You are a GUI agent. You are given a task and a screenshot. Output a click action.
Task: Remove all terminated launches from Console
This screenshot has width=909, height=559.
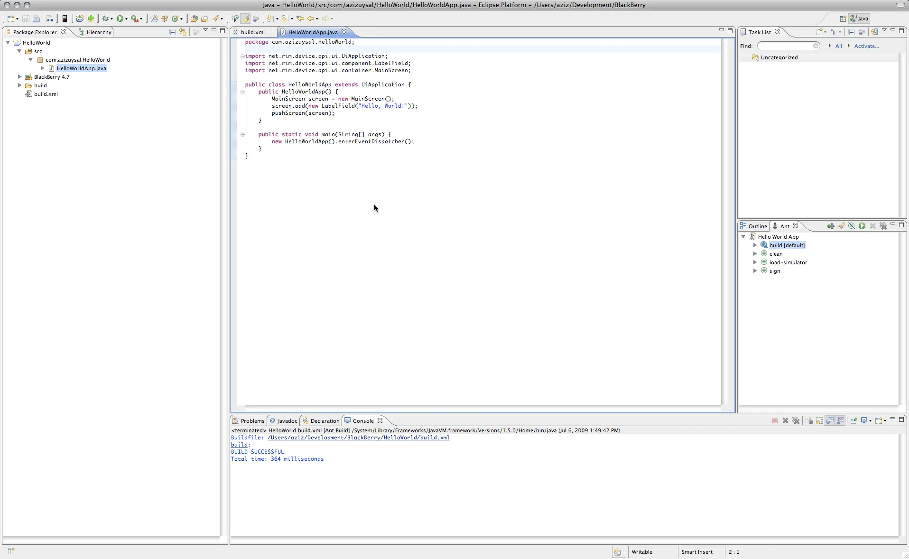pos(796,421)
